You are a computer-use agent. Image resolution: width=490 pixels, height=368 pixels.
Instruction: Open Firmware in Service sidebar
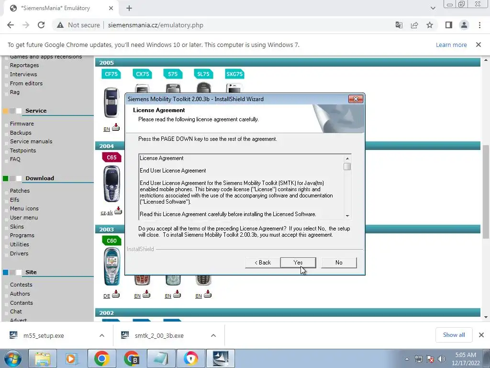pos(22,124)
